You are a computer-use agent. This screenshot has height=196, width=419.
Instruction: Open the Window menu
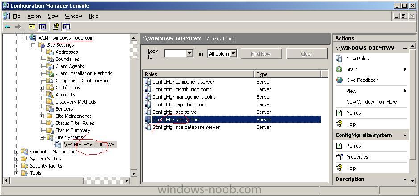click(x=73, y=16)
